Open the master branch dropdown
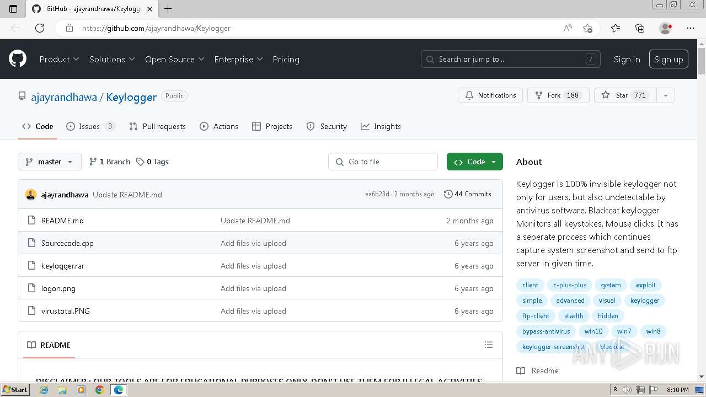This screenshot has height=397, width=706. click(x=50, y=162)
